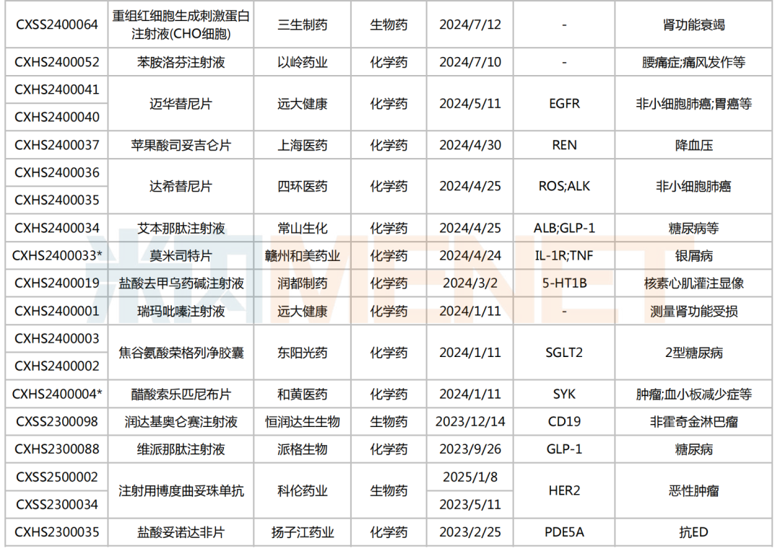Viewport: 780px width, 551px height.
Task: Click target IL-1R;TNF
Action: (x=564, y=255)
